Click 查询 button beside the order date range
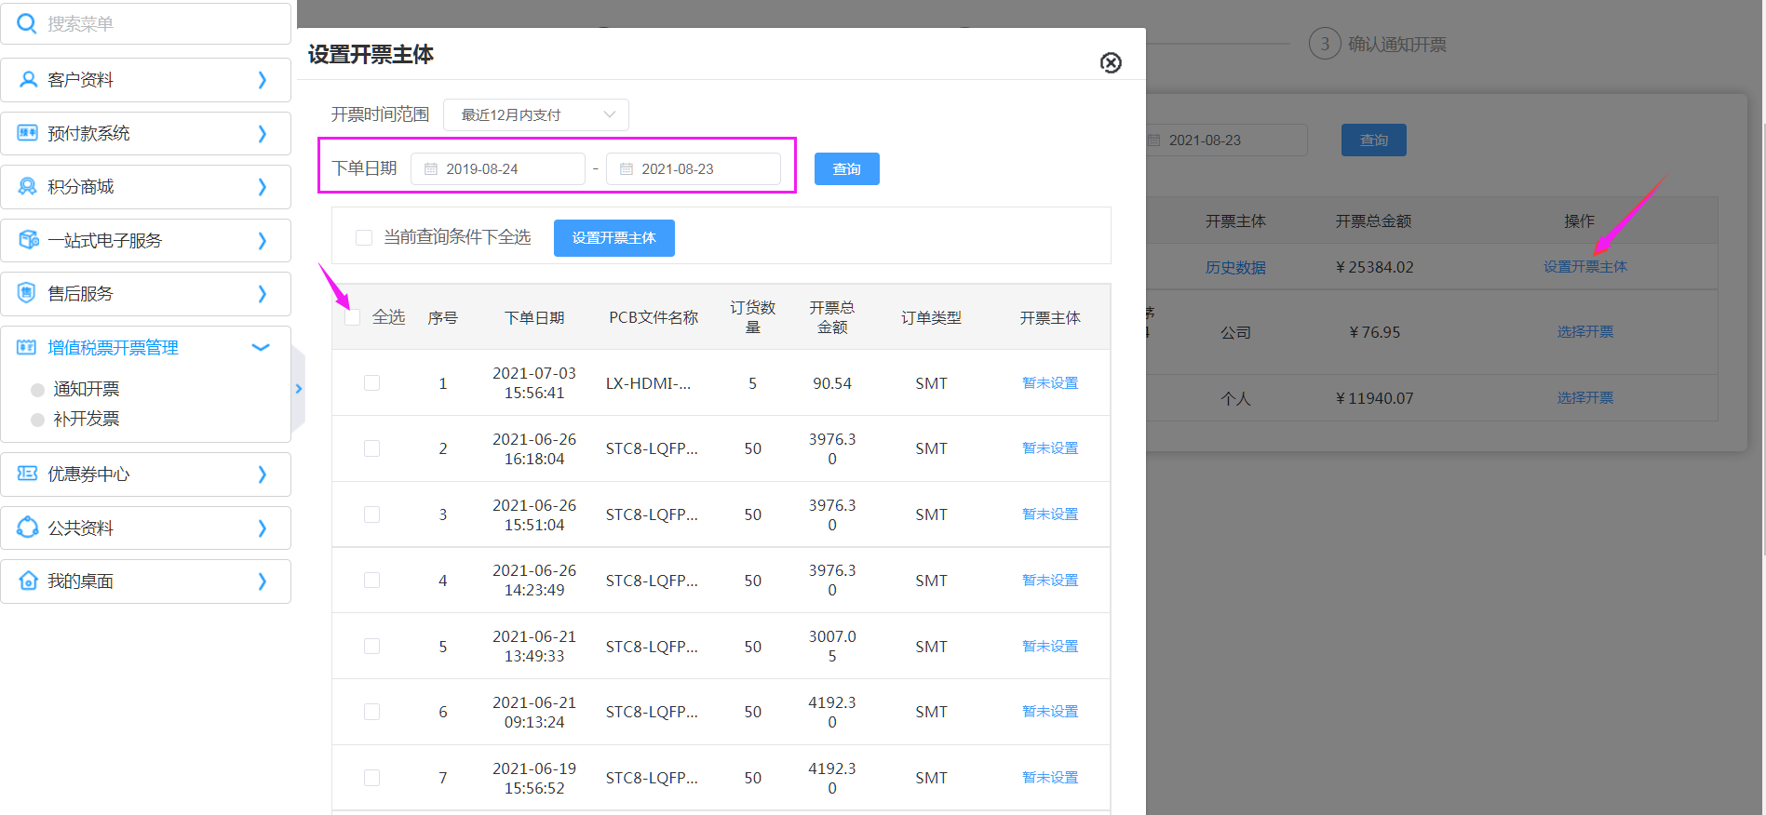 (846, 169)
